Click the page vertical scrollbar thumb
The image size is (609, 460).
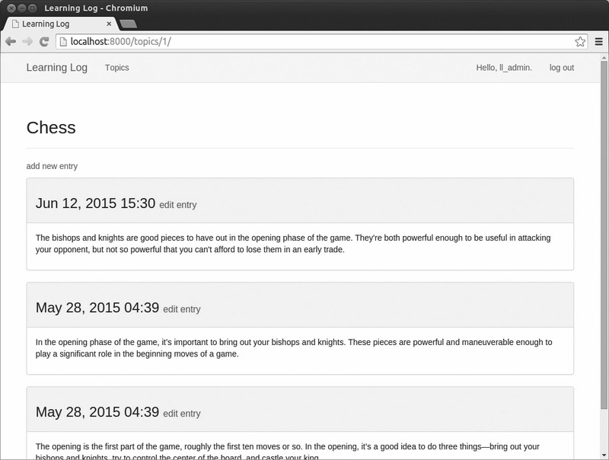click(604, 235)
